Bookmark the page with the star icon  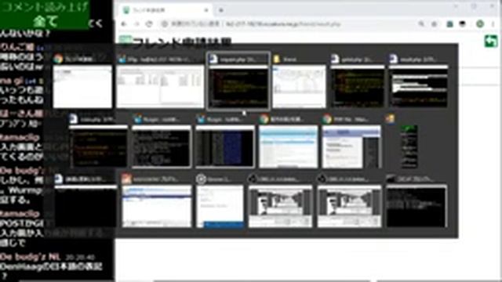point(434,24)
